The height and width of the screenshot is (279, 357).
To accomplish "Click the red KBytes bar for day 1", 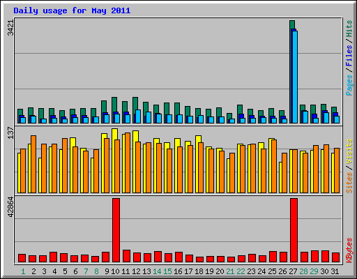I will click(x=22, y=258).
